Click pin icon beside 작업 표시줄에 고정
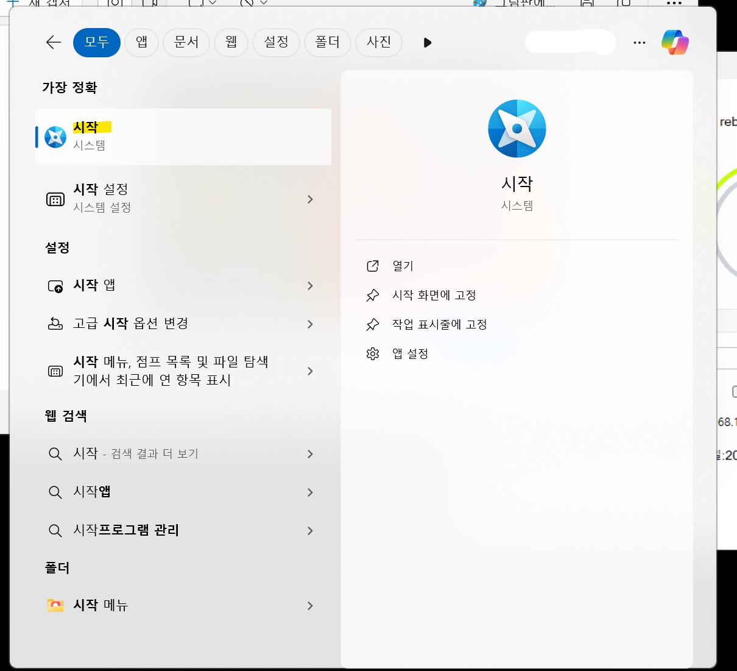 point(373,325)
